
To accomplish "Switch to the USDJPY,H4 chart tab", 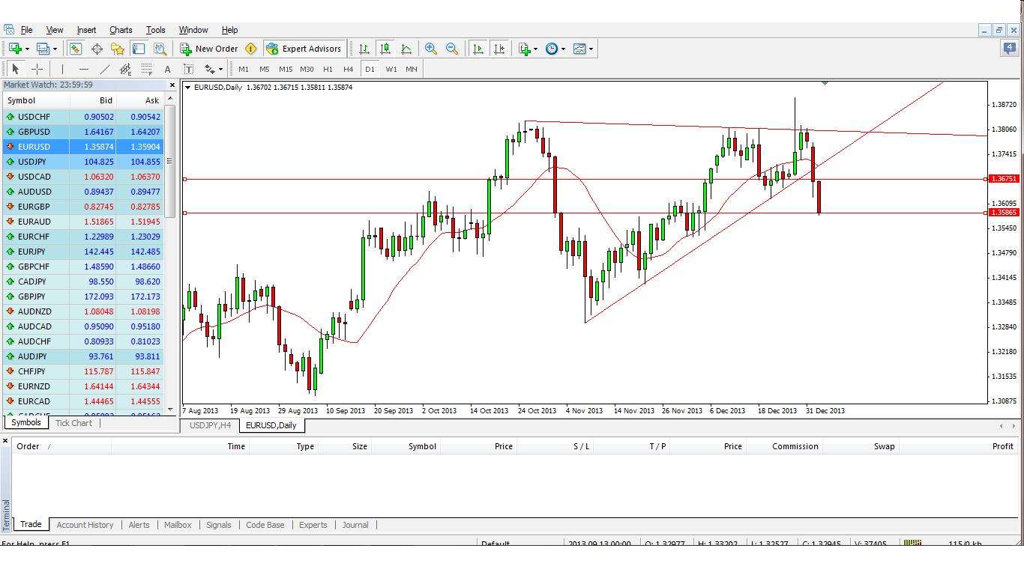I will click(x=209, y=425).
